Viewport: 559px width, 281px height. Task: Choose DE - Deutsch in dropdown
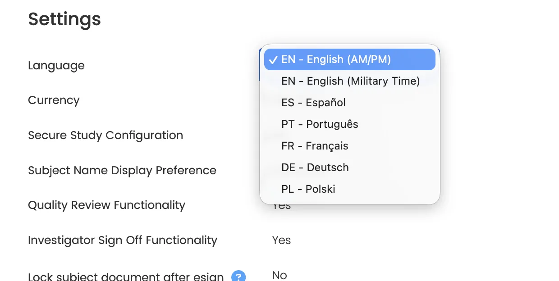[315, 168]
